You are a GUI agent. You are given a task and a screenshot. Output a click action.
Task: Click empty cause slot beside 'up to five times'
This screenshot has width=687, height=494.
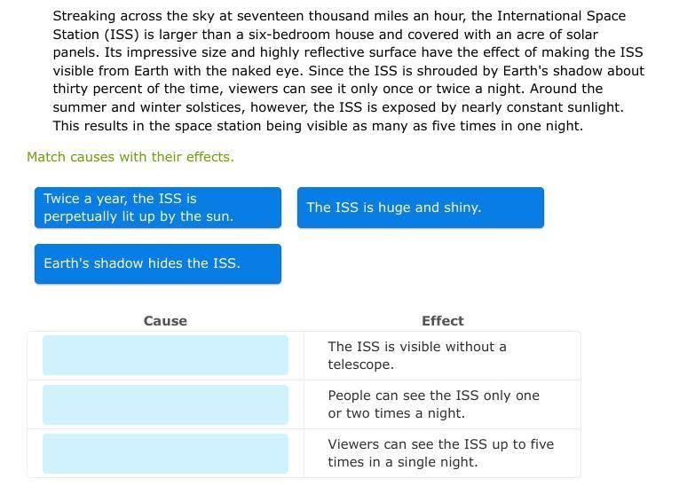(165, 453)
